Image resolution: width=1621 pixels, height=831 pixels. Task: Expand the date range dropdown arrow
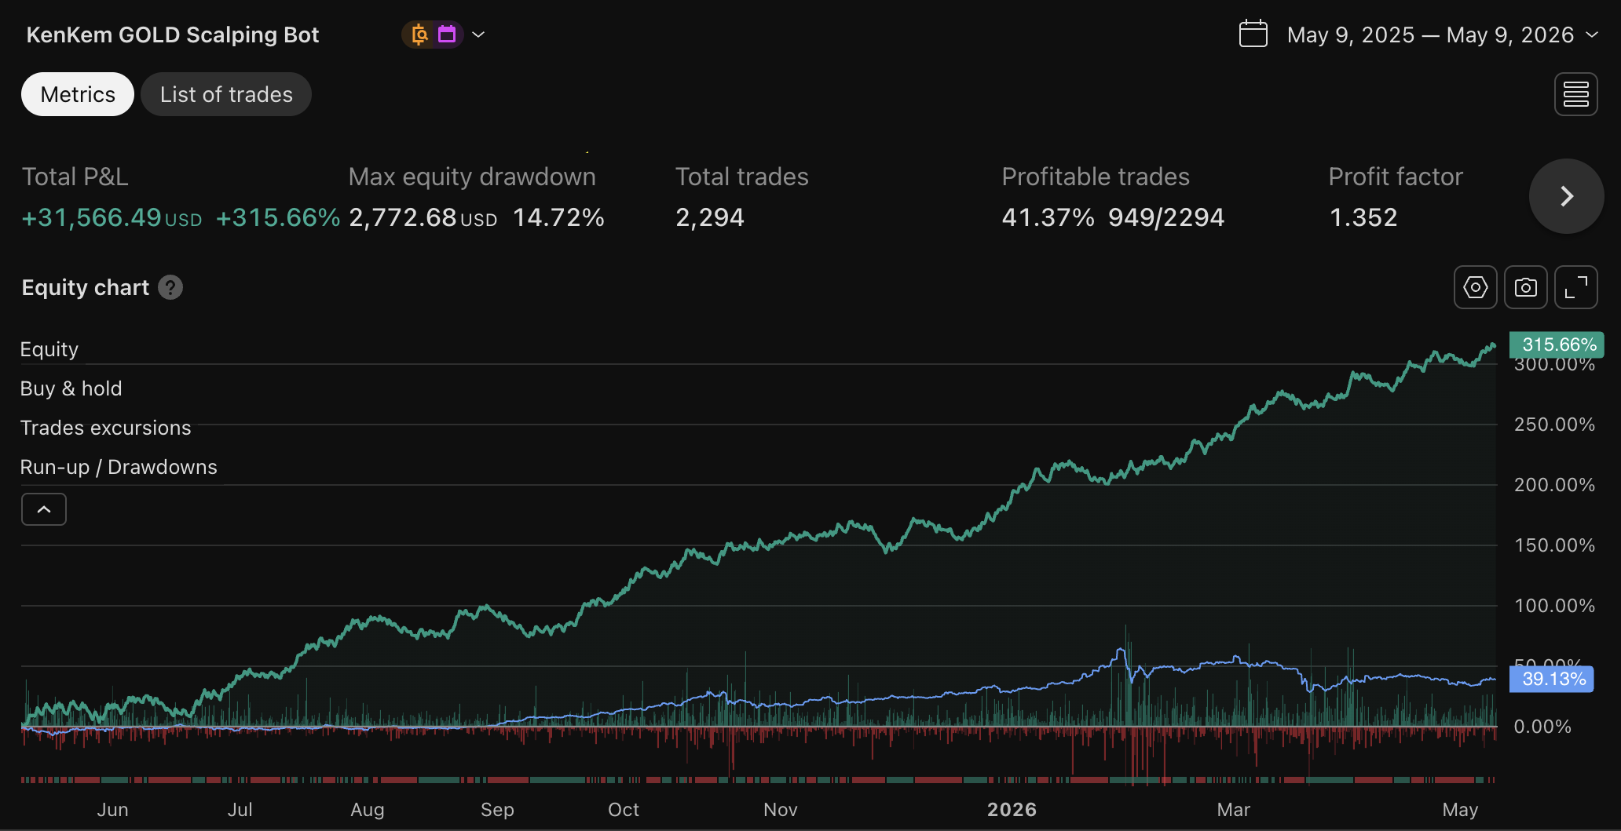coord(1592,35)
